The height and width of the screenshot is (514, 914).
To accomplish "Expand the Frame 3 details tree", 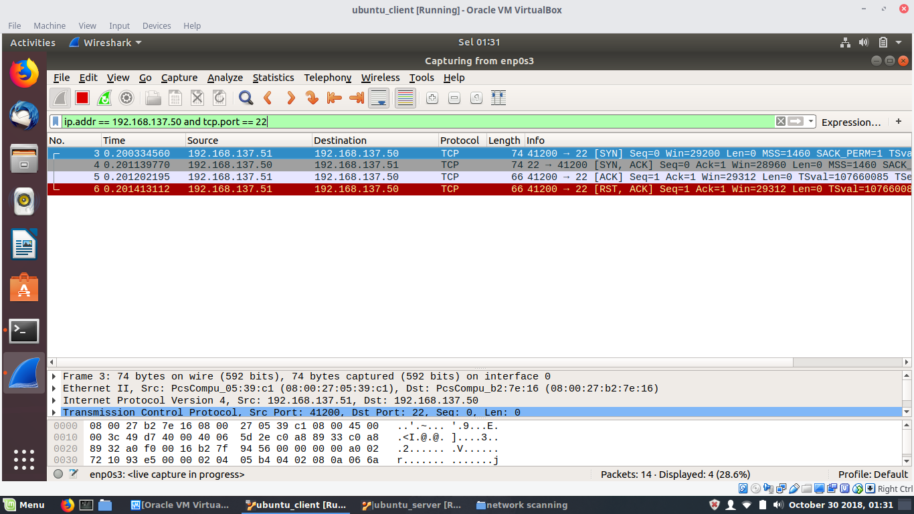I will (x=55, y=376).
